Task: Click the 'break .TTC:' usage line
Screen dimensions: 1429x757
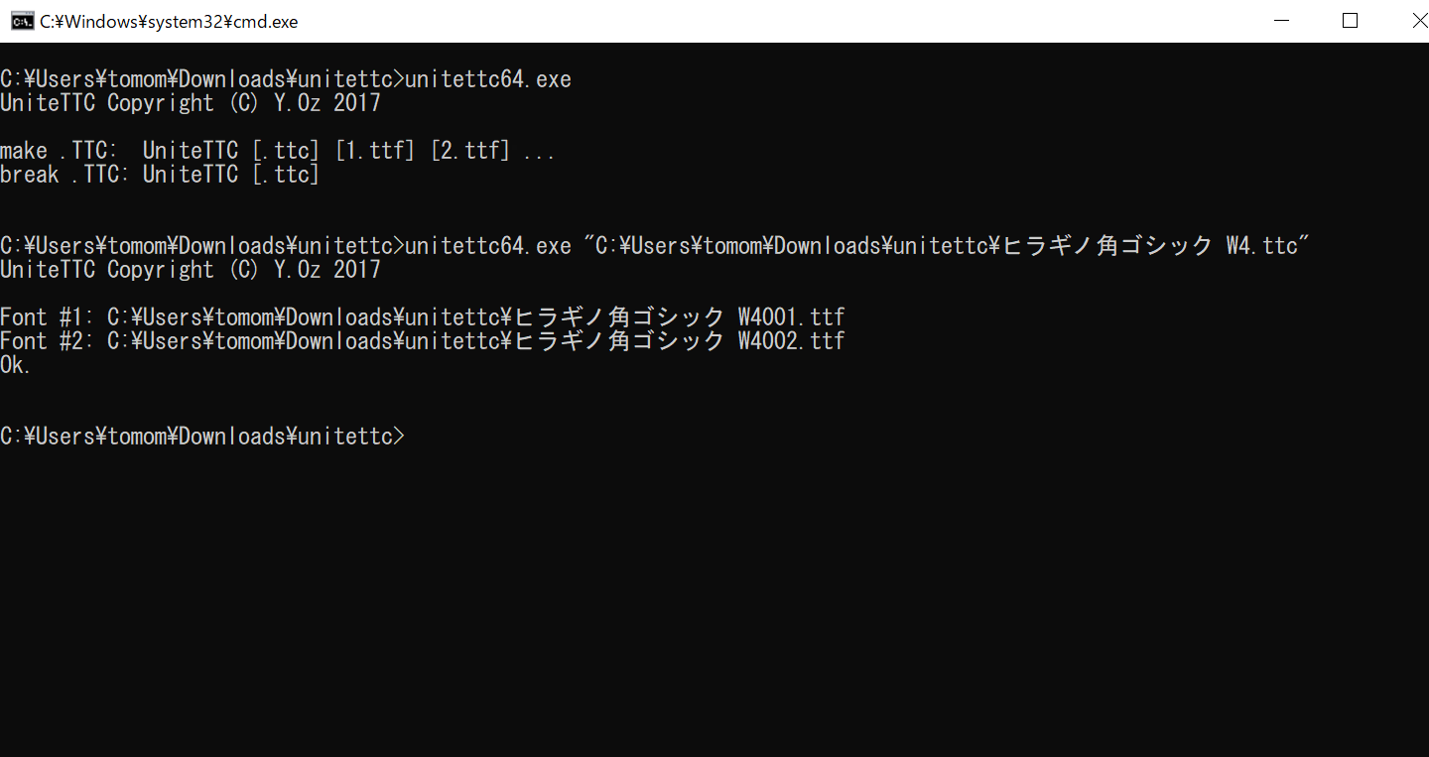Action: [160, 175]
